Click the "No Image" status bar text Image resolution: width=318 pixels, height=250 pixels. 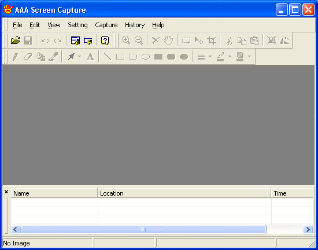(16, 243)
